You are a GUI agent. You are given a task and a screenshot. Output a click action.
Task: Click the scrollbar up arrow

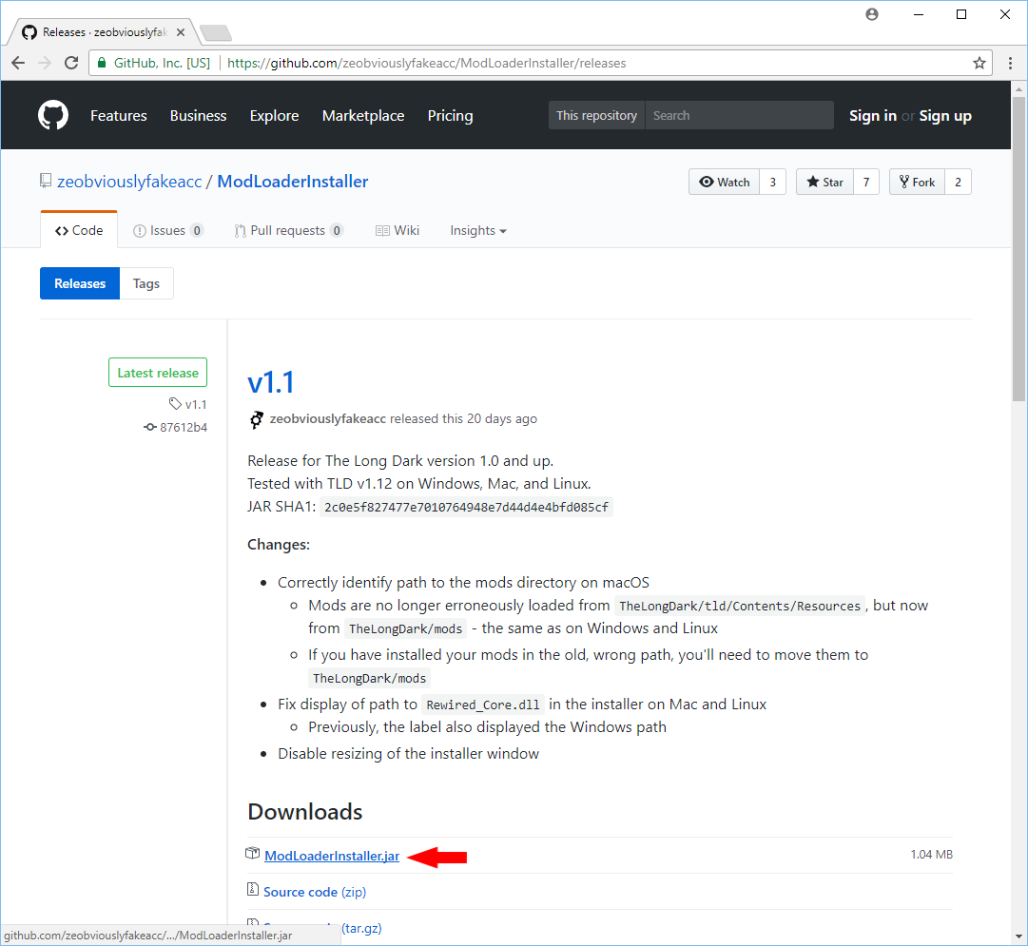click(x=1018, y=88)
